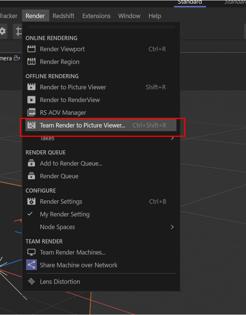
Task: Click the Lens Distortion diamond icon
Action: coord(31,281)
